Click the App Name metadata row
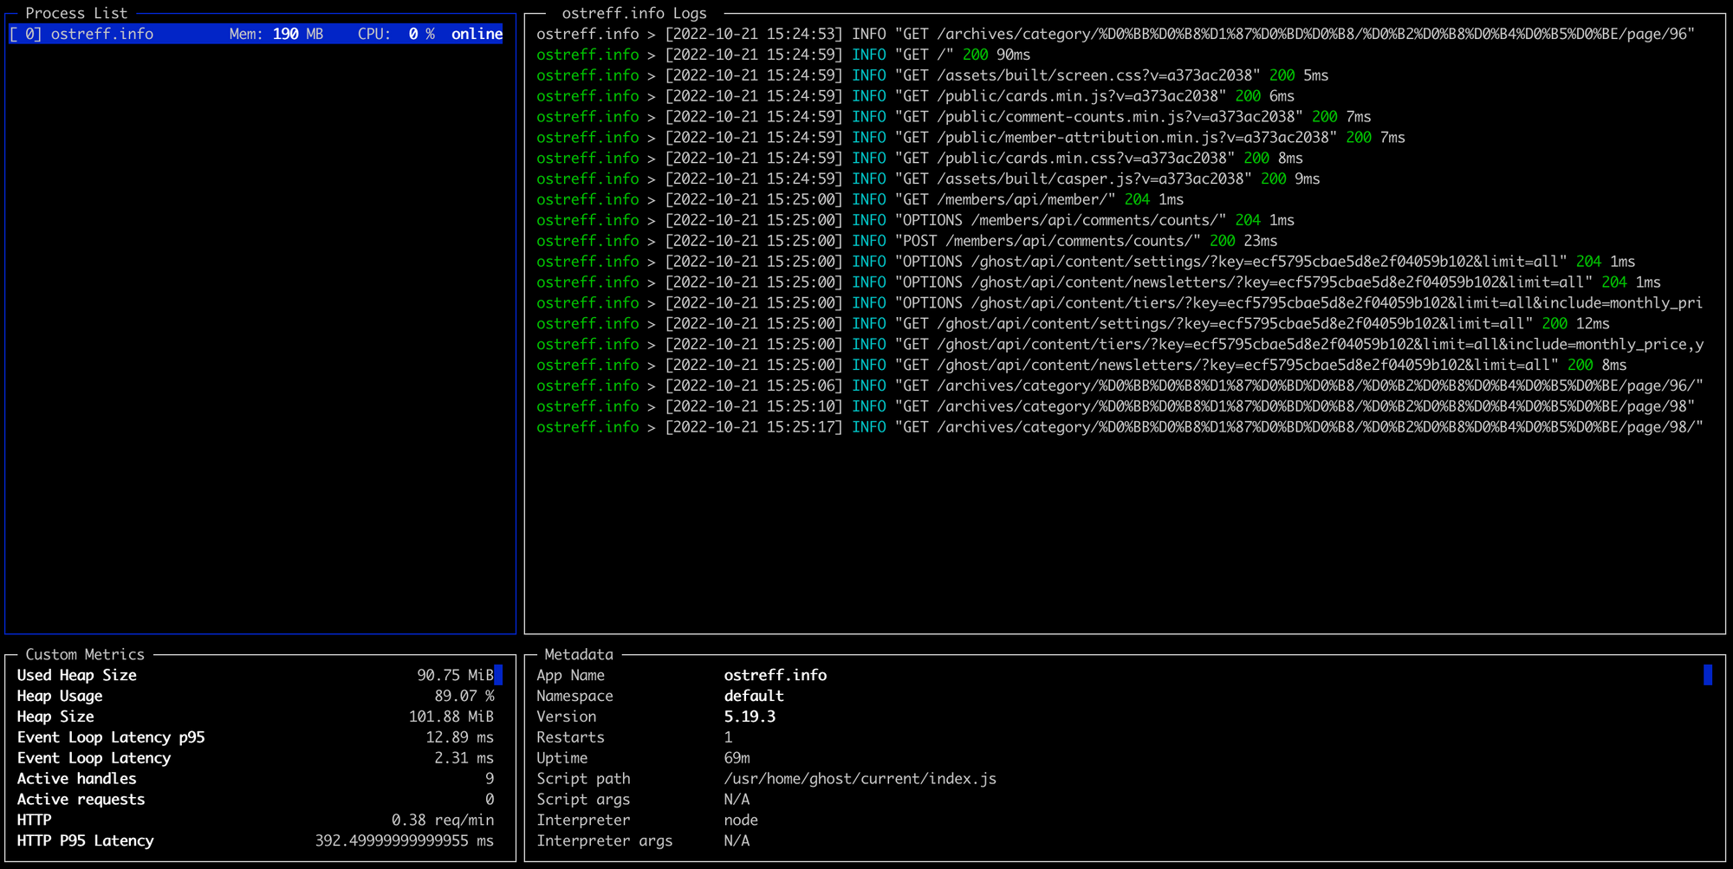 coord(682,675)
